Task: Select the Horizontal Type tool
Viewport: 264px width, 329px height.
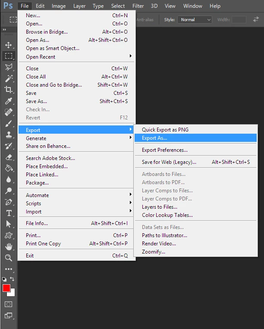Action: [8, 213]
